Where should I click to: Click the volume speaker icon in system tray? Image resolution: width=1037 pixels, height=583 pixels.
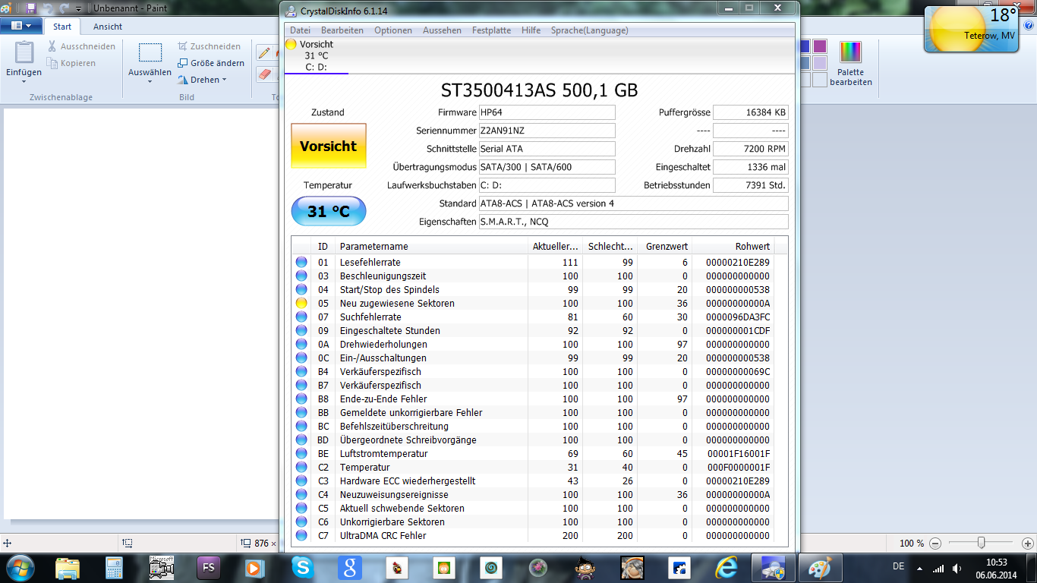coord(958,568)
